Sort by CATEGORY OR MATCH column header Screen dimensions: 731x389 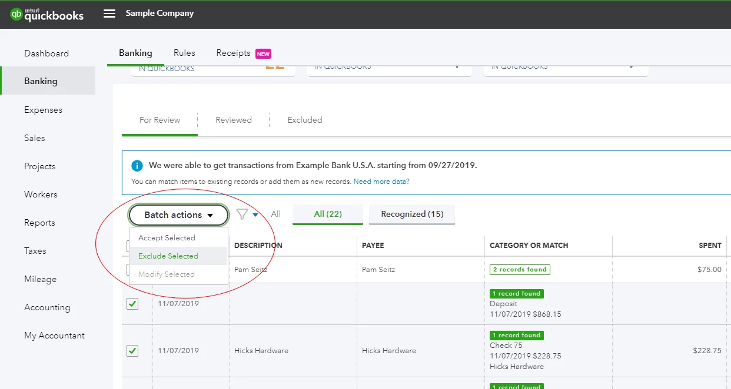[x=529, y=246]
